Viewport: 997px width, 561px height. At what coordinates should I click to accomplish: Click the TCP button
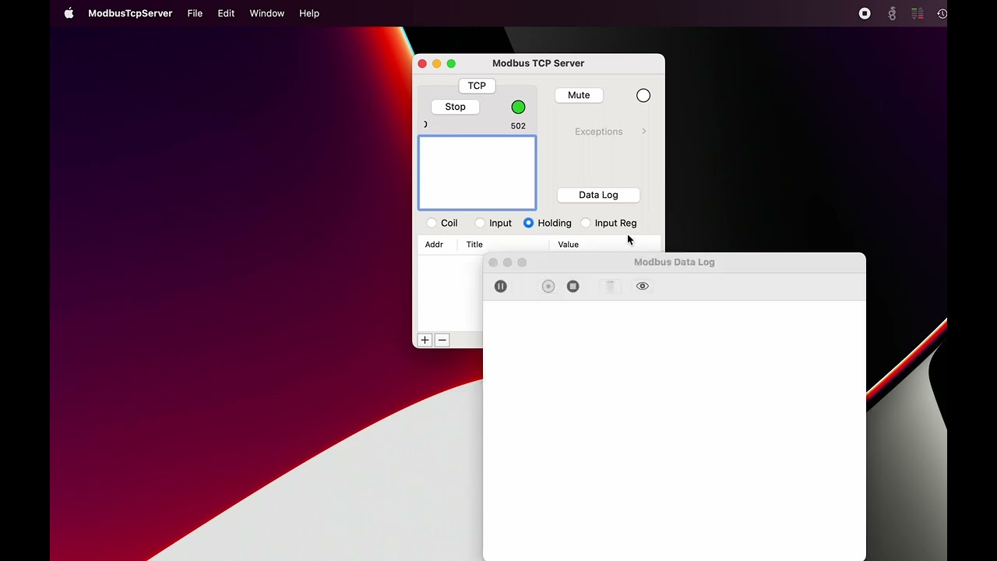[x=477, y=86]
